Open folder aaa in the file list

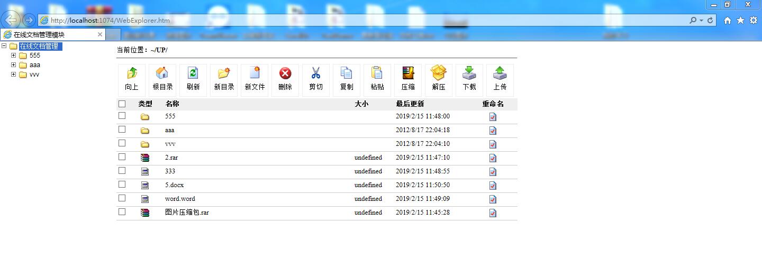(170, 130)
